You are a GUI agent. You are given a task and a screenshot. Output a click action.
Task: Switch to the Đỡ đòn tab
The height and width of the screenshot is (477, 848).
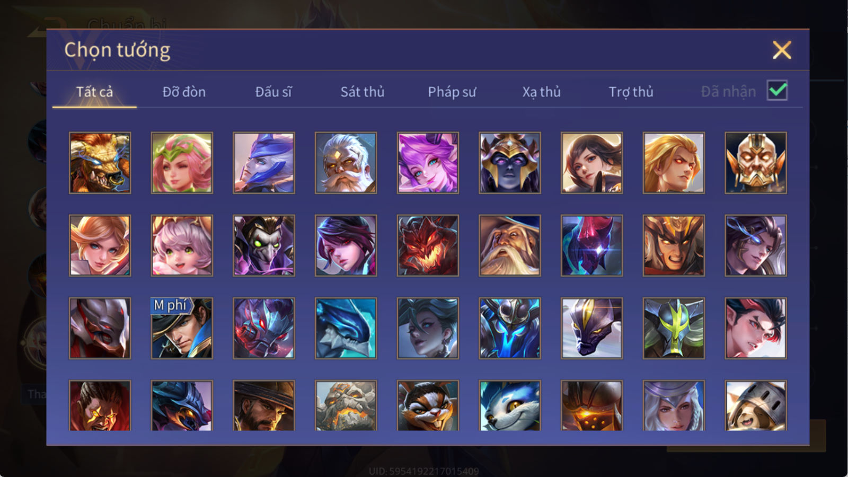184,92
